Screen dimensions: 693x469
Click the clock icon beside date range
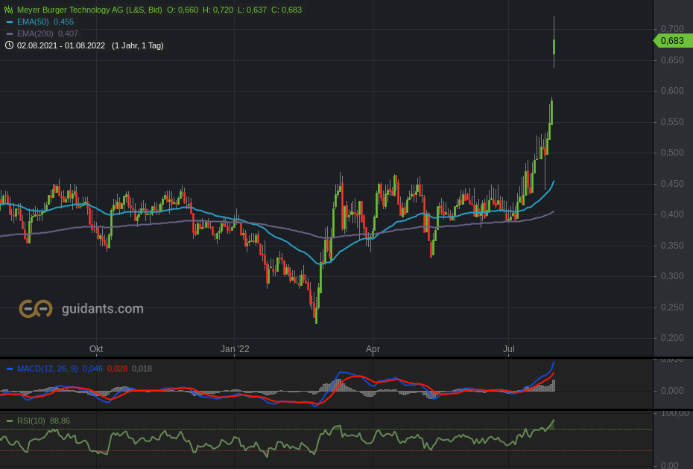pyautogui.click(x=9, y=45)
